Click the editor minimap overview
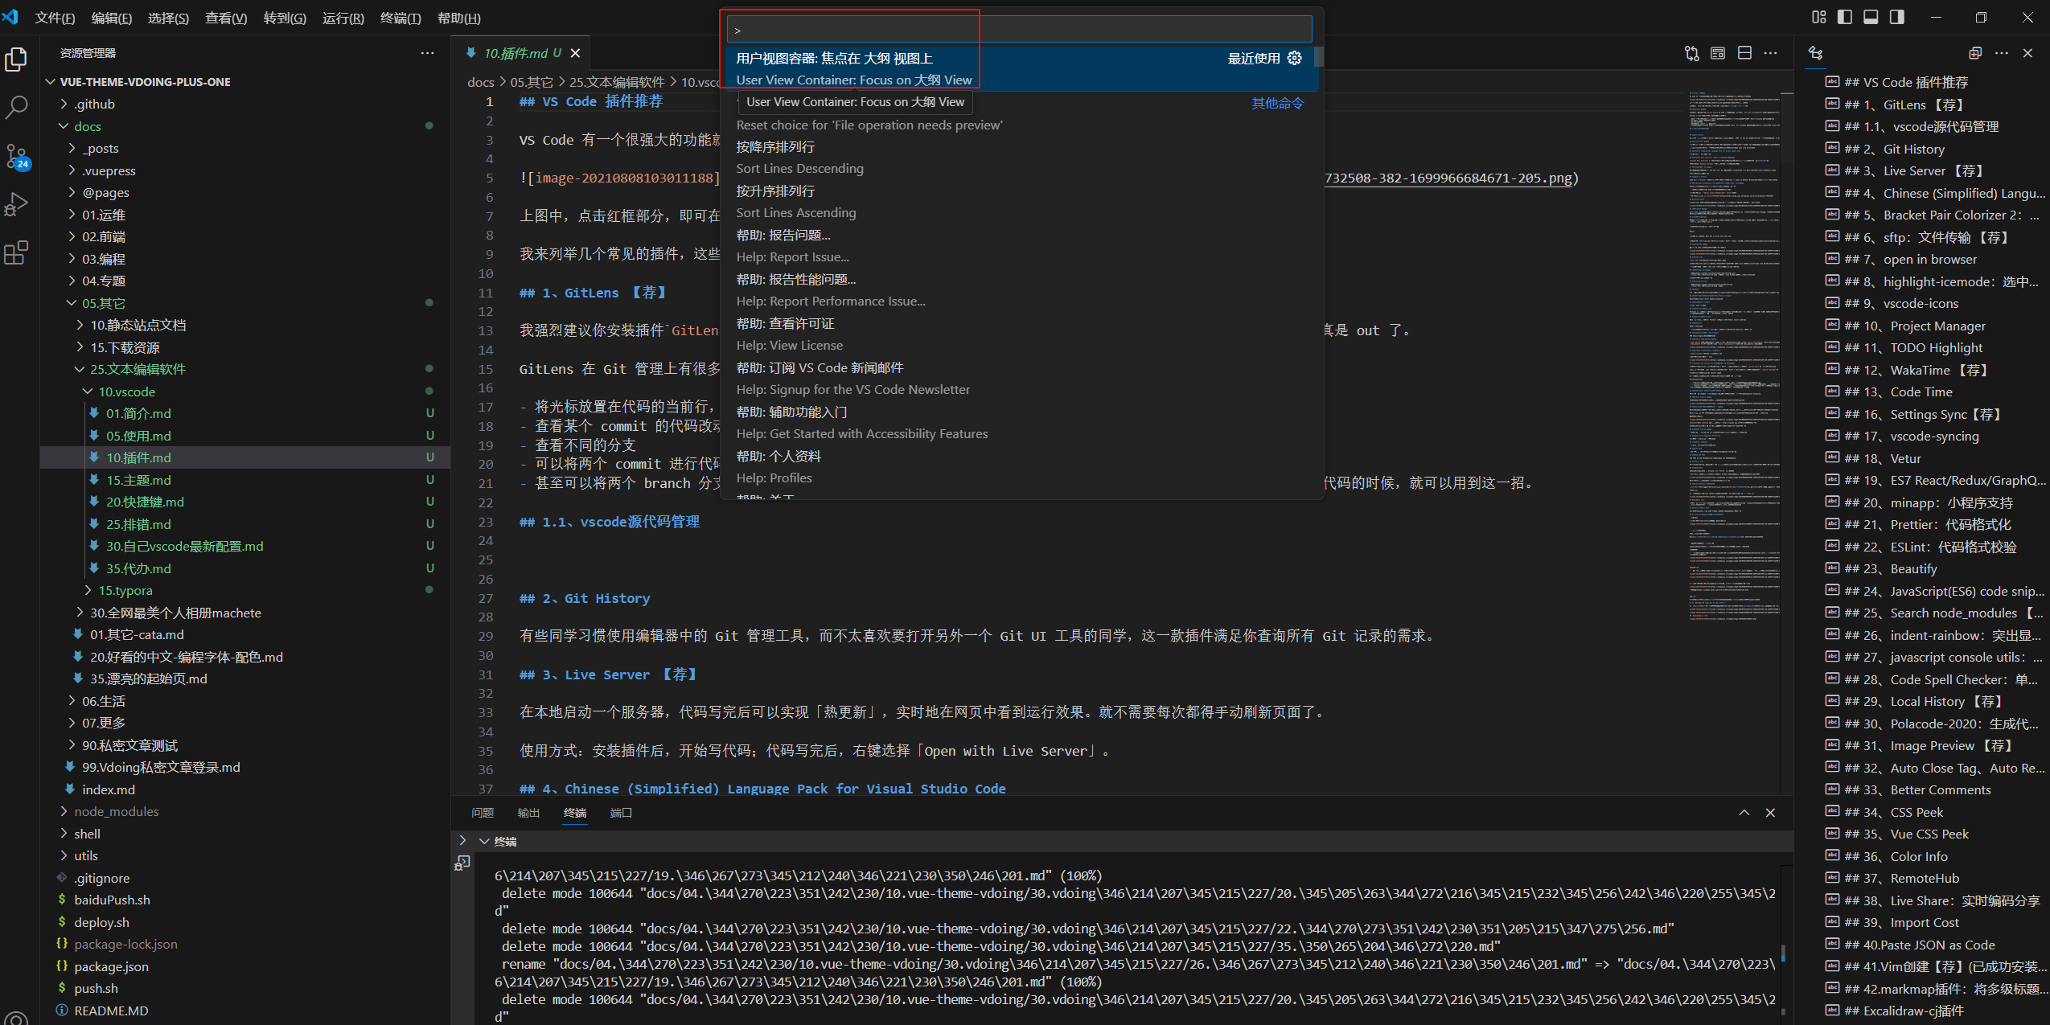 click(1733, 358)
